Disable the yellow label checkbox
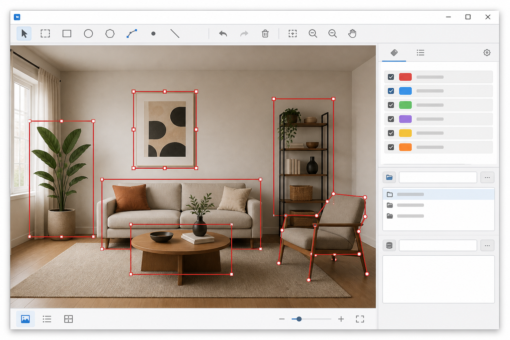 click(391, 133)
